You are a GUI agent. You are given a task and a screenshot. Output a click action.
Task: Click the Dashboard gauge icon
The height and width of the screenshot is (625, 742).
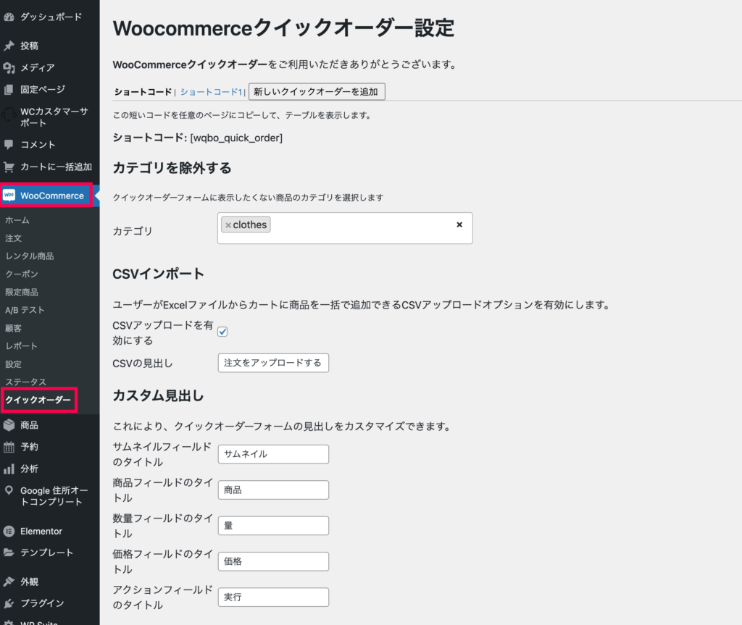point(9,17)
